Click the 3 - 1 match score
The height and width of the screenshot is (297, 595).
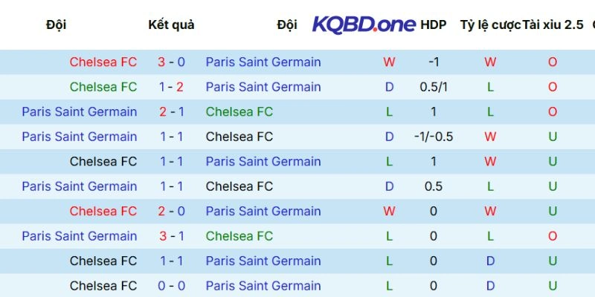pyautogui.click(x=171, y=236)
